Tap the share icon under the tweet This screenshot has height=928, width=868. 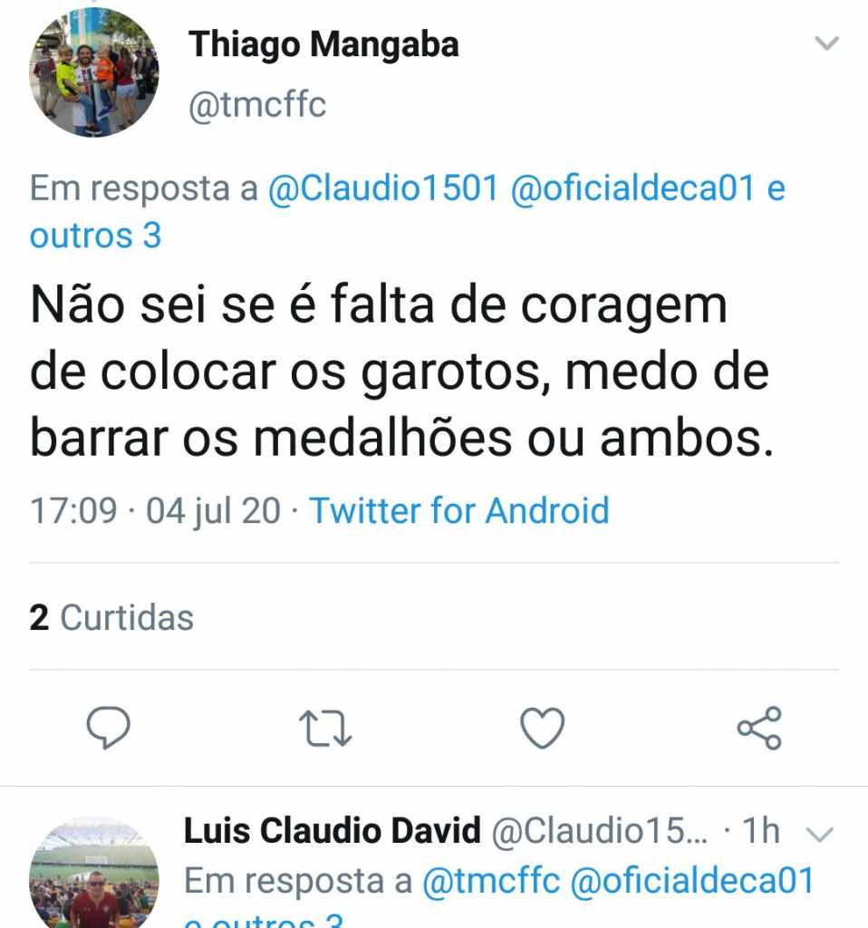[759, 728]
